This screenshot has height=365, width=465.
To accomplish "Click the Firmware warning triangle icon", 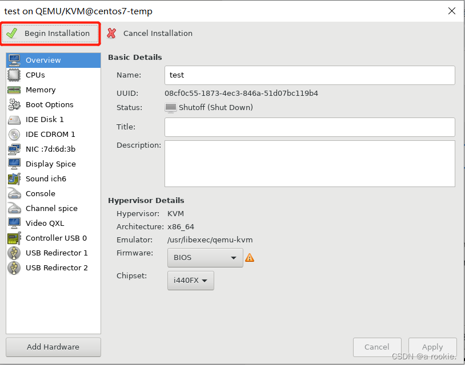I will (250, 258).
